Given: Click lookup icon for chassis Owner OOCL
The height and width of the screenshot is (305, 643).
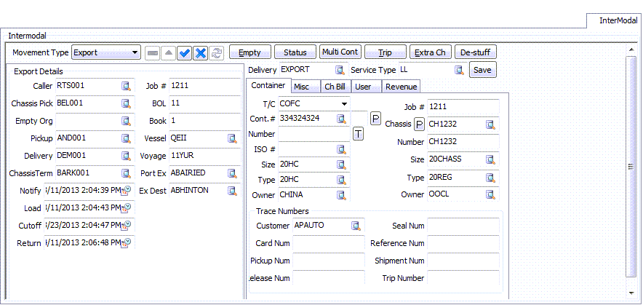Looking at the screenshot, I should point(491,194).
